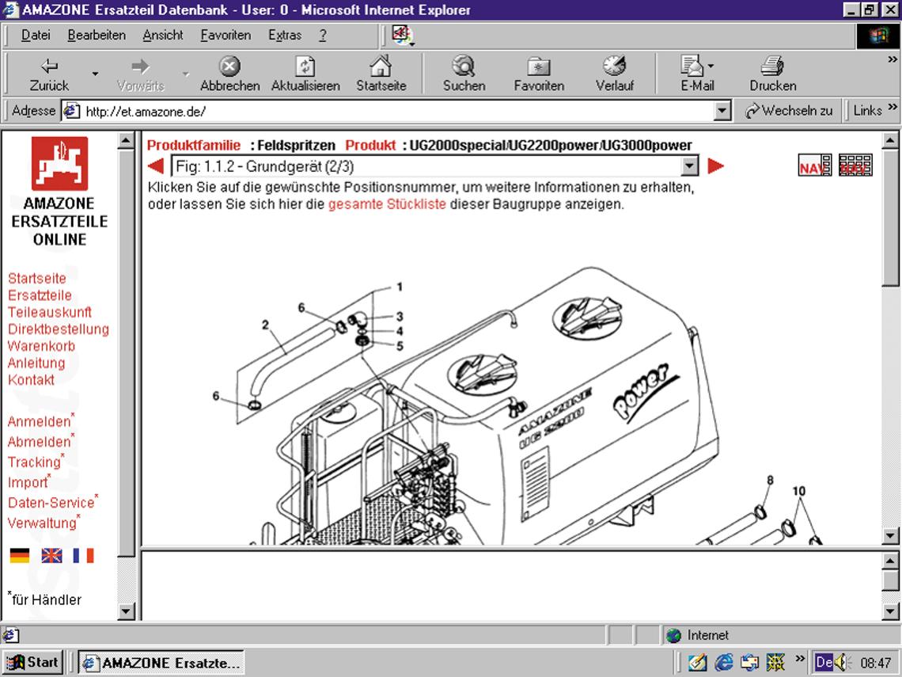Open the Favoriten menu in menu bar
Viewport: 902px width, 677px height.
point(225,36)
